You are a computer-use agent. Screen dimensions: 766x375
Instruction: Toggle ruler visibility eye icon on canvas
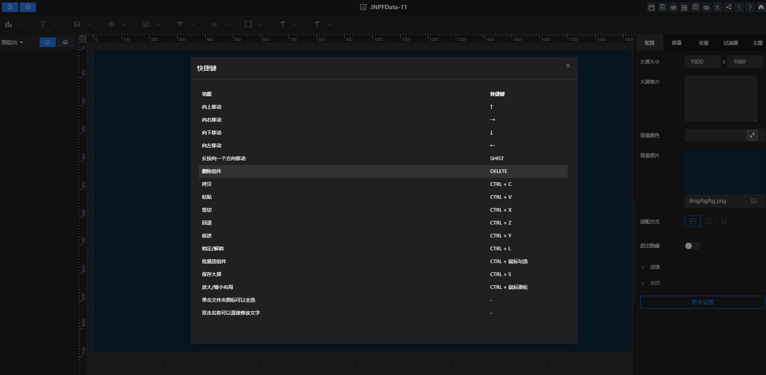82,38
